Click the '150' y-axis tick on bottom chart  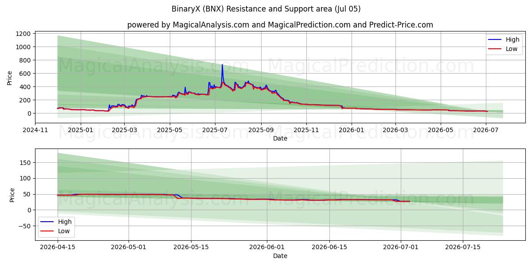click(x=25, y=163)
